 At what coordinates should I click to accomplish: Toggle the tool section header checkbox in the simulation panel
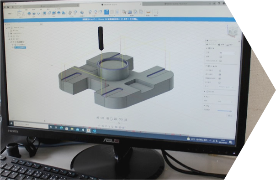(209, 48)
